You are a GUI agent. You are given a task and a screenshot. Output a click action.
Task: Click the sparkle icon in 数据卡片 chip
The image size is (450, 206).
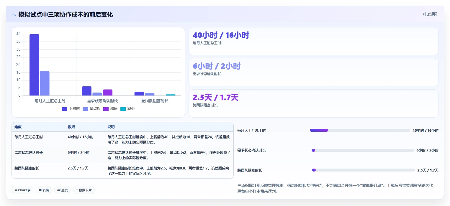coord(77,190)
